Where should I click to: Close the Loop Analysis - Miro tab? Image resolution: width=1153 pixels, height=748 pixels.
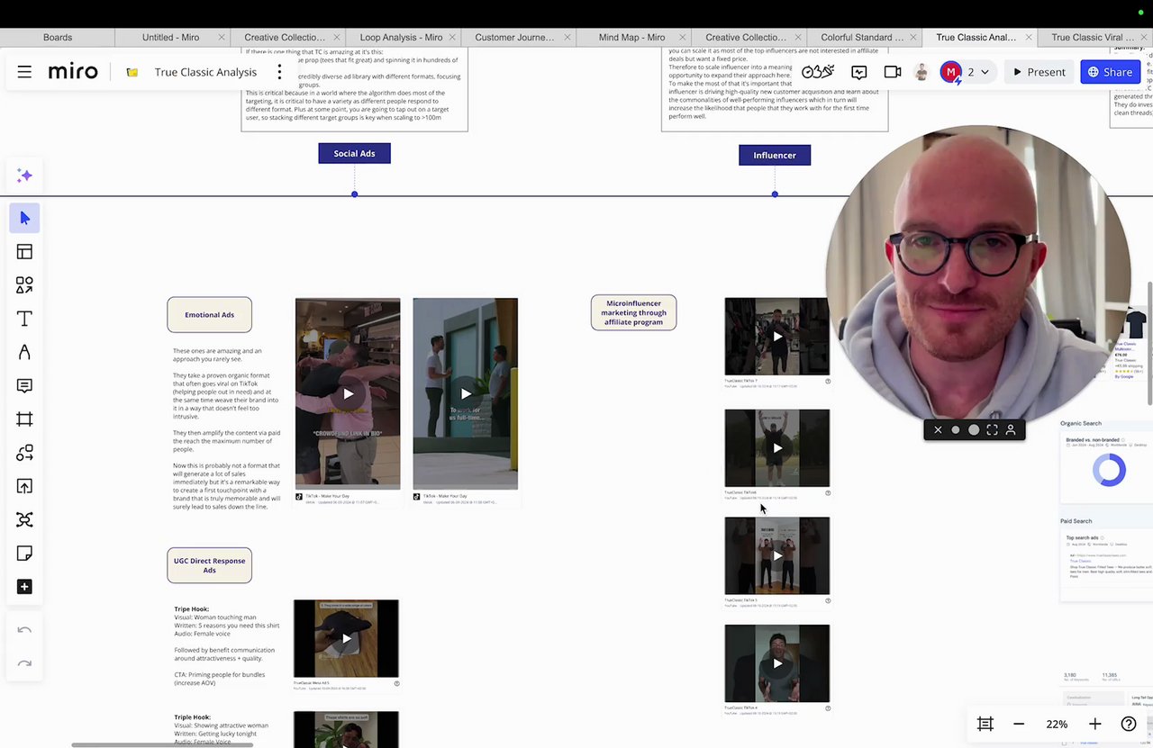tap(453, 37)
